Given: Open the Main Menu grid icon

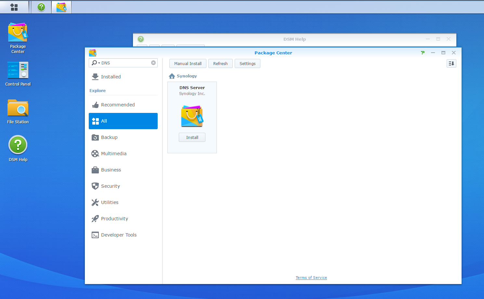Looking at the screenshot, I should coord(14,7).
